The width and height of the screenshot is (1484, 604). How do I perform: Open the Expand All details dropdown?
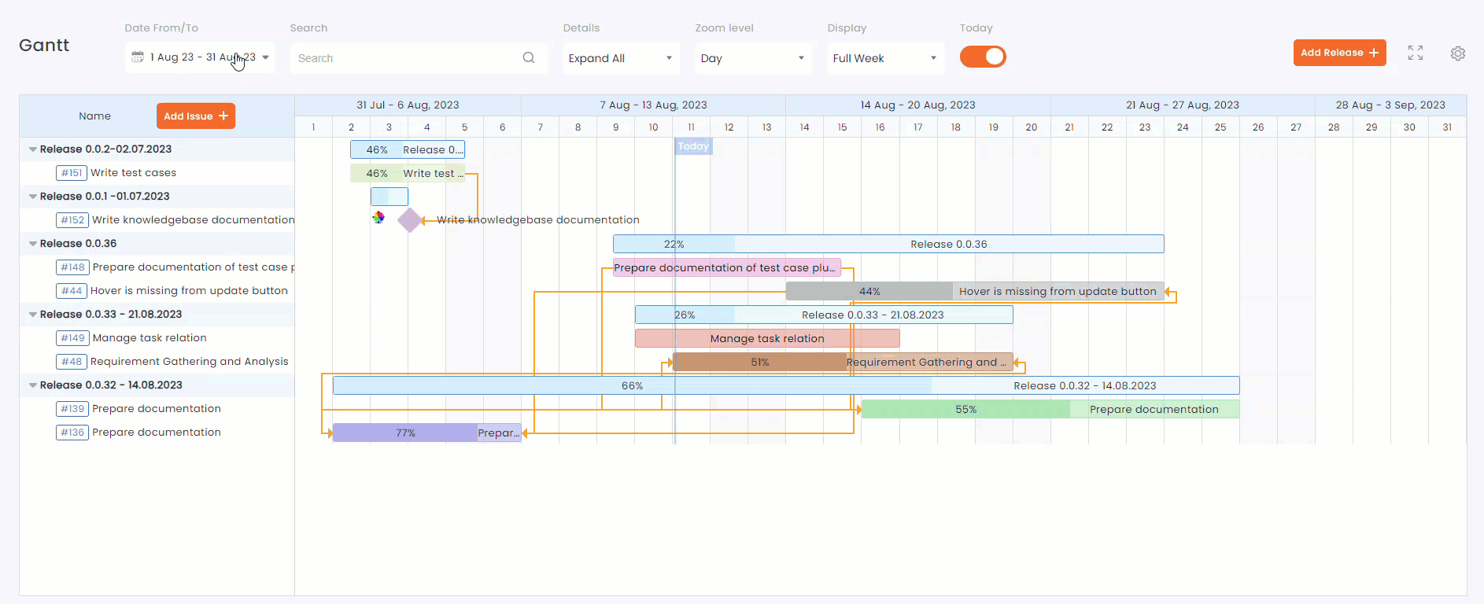click(621, 58)
